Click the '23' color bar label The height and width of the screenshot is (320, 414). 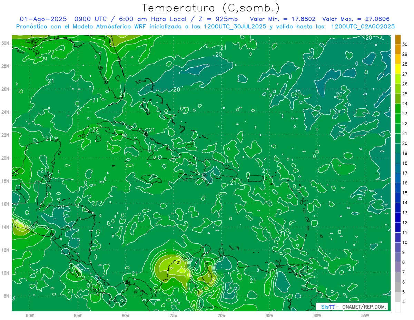tap(405, 114)
